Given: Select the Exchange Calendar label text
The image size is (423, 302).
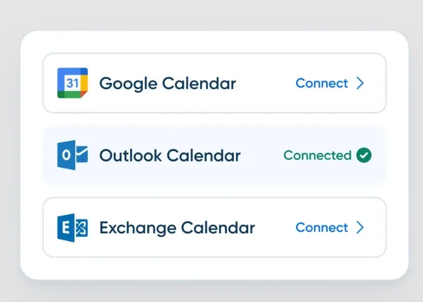Looking at the screenshot, I should 177,227.
